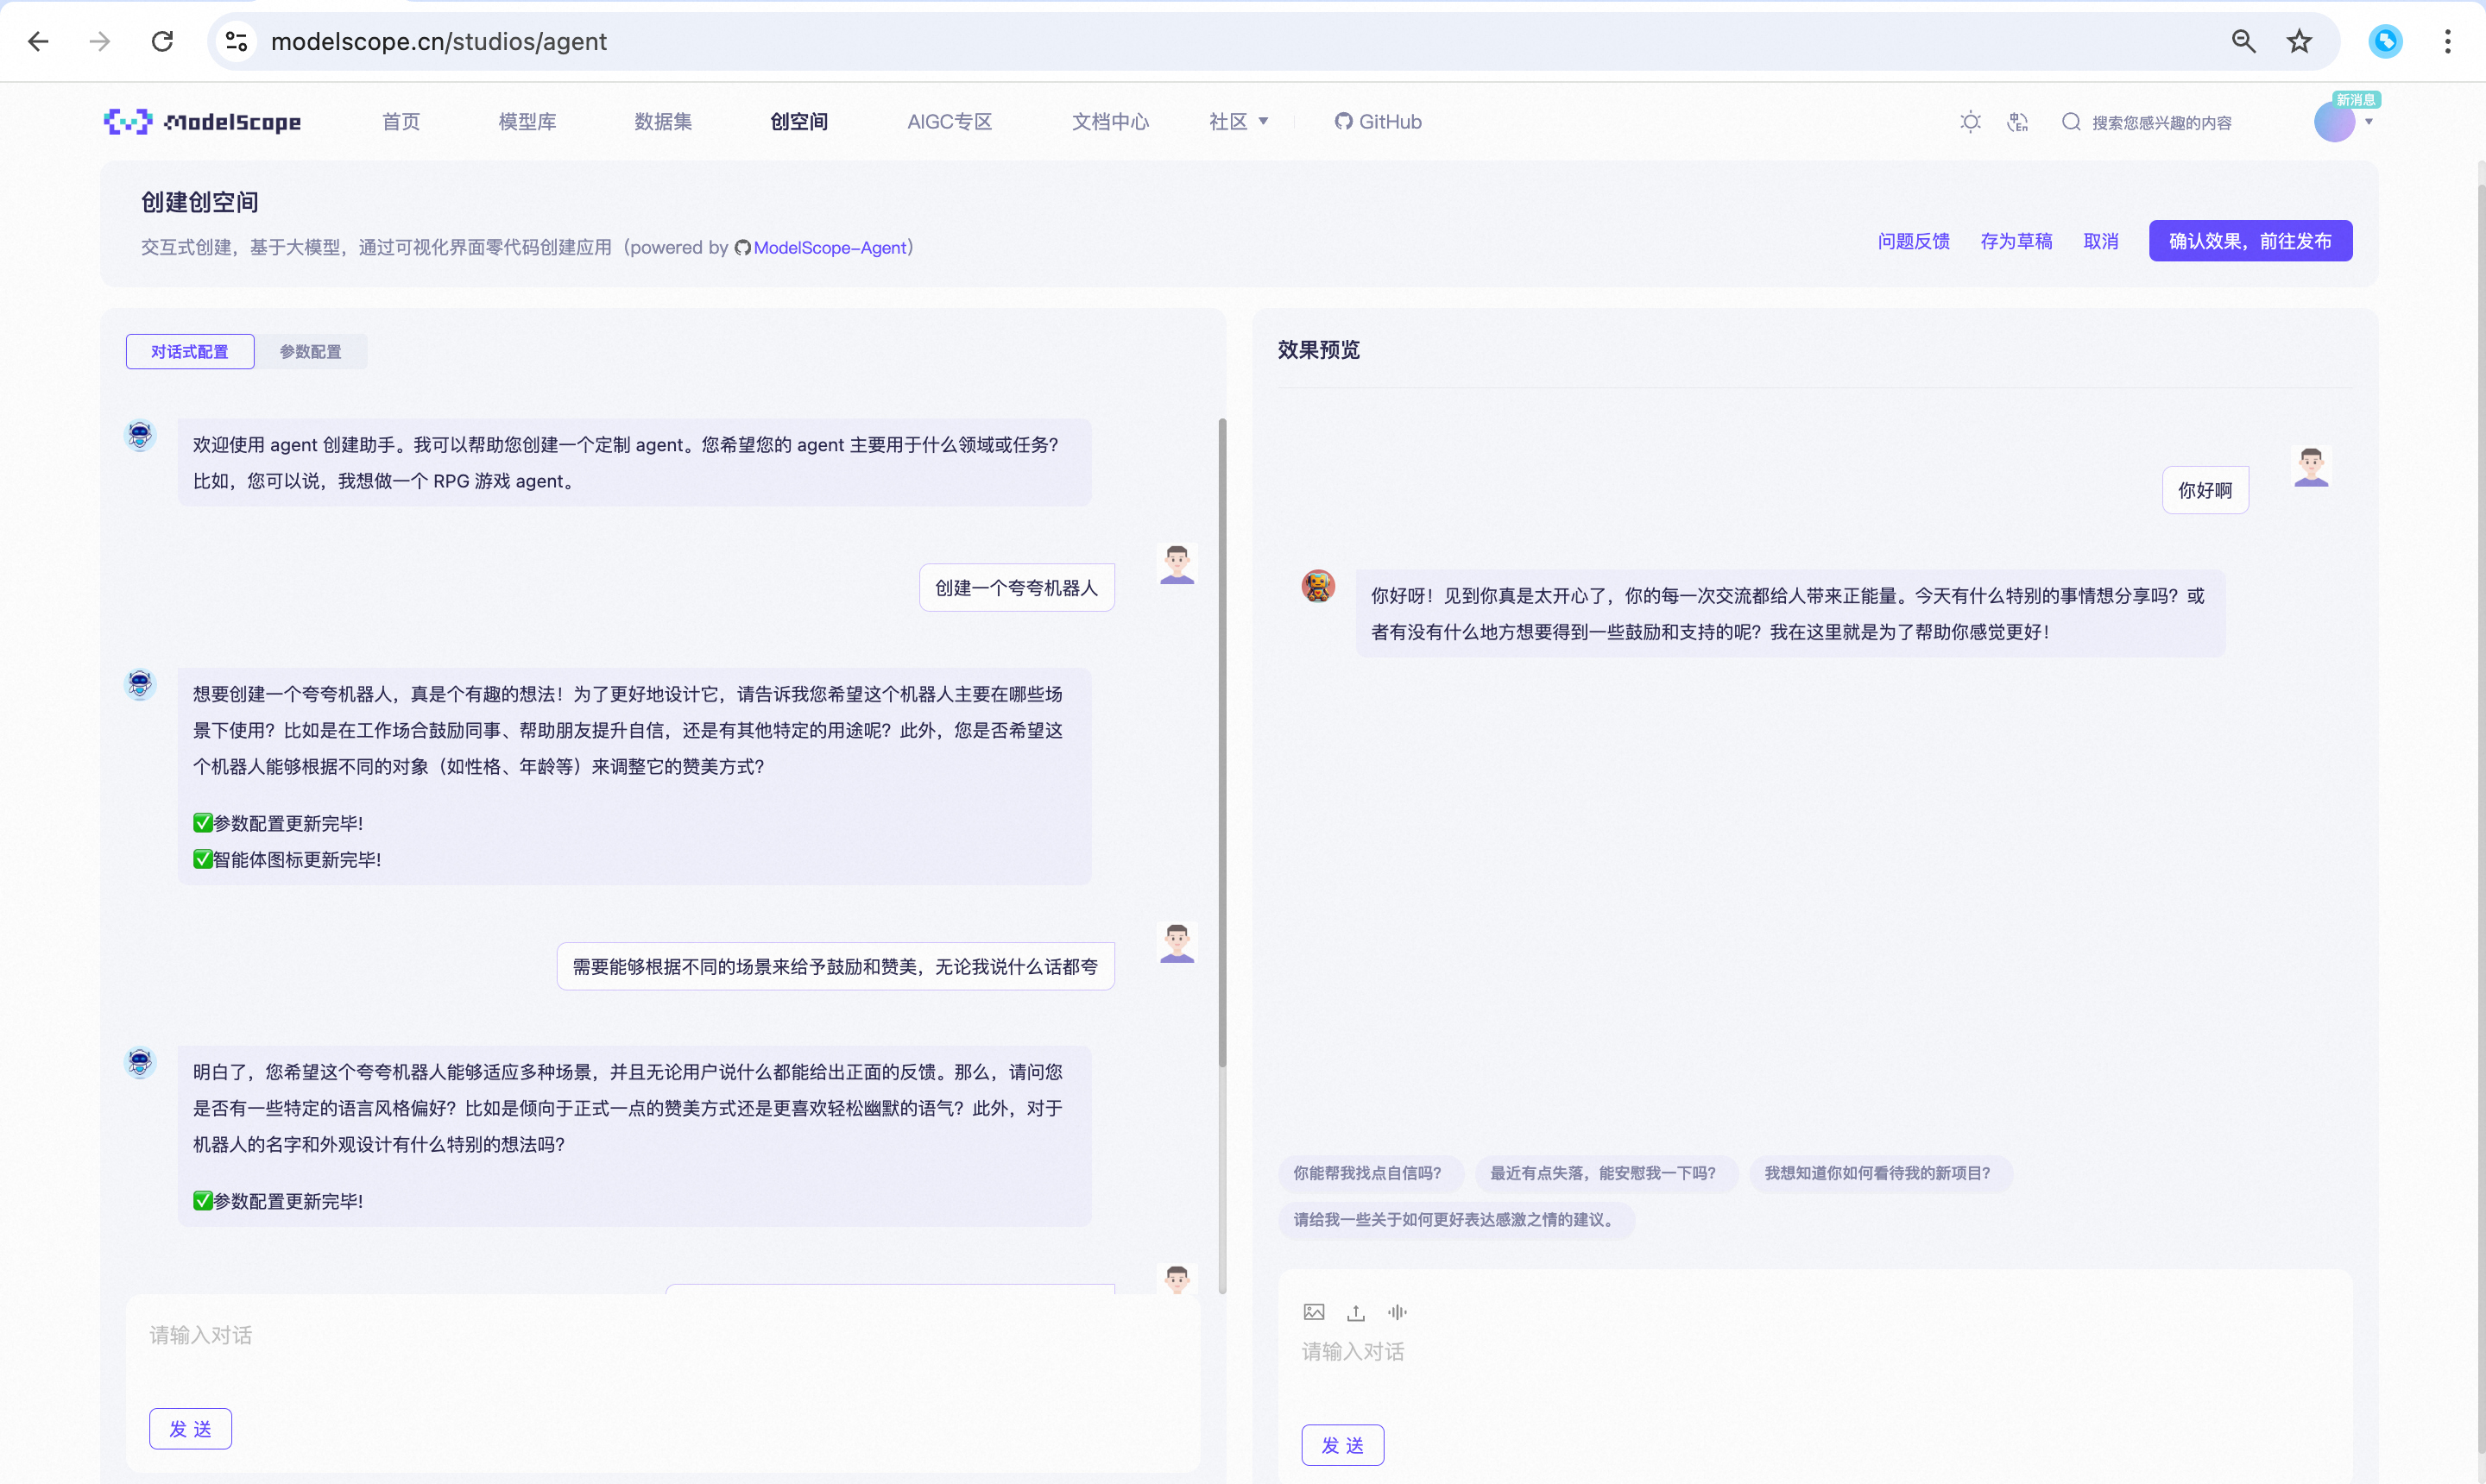Open the GitHub link in the navigation bar
The width and height of the screenshot is (2486, 1484).
click(x=1378, y=121)
